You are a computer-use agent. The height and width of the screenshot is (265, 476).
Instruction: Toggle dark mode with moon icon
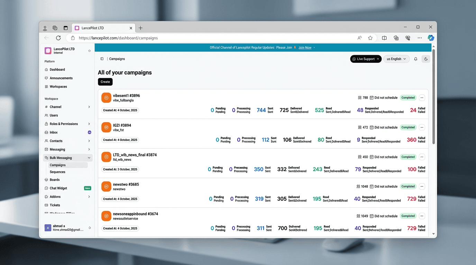[426, 59]
